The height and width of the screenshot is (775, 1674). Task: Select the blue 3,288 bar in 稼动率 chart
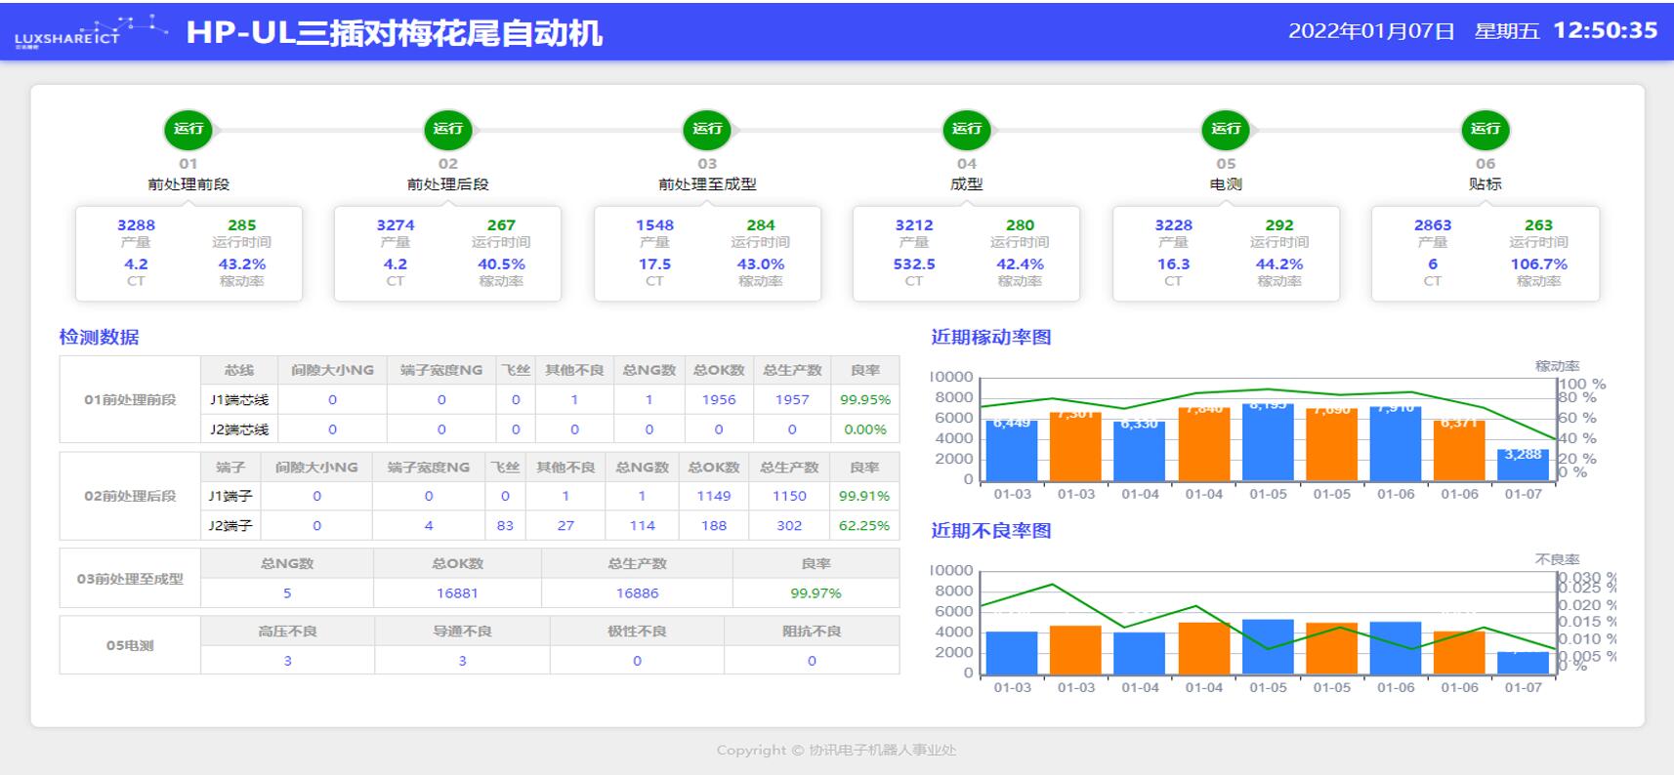click(1522, 465)
